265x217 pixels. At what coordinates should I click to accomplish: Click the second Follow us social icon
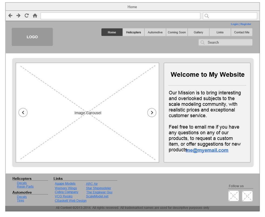247,196
